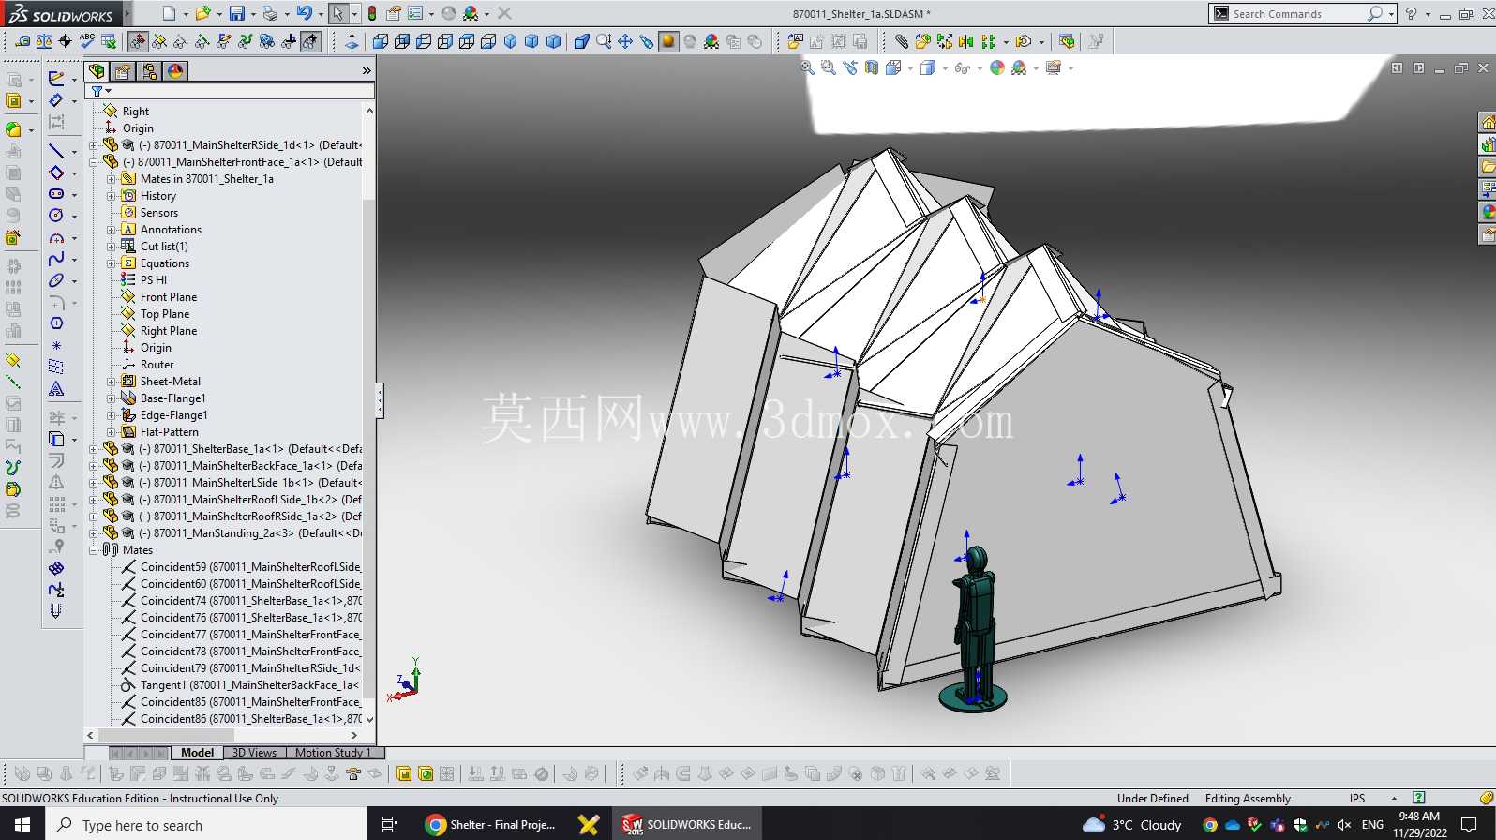Click the Task View taskbar icon
The width and height of the screenshot is (1496, 840).
click(x=390, y=825)
